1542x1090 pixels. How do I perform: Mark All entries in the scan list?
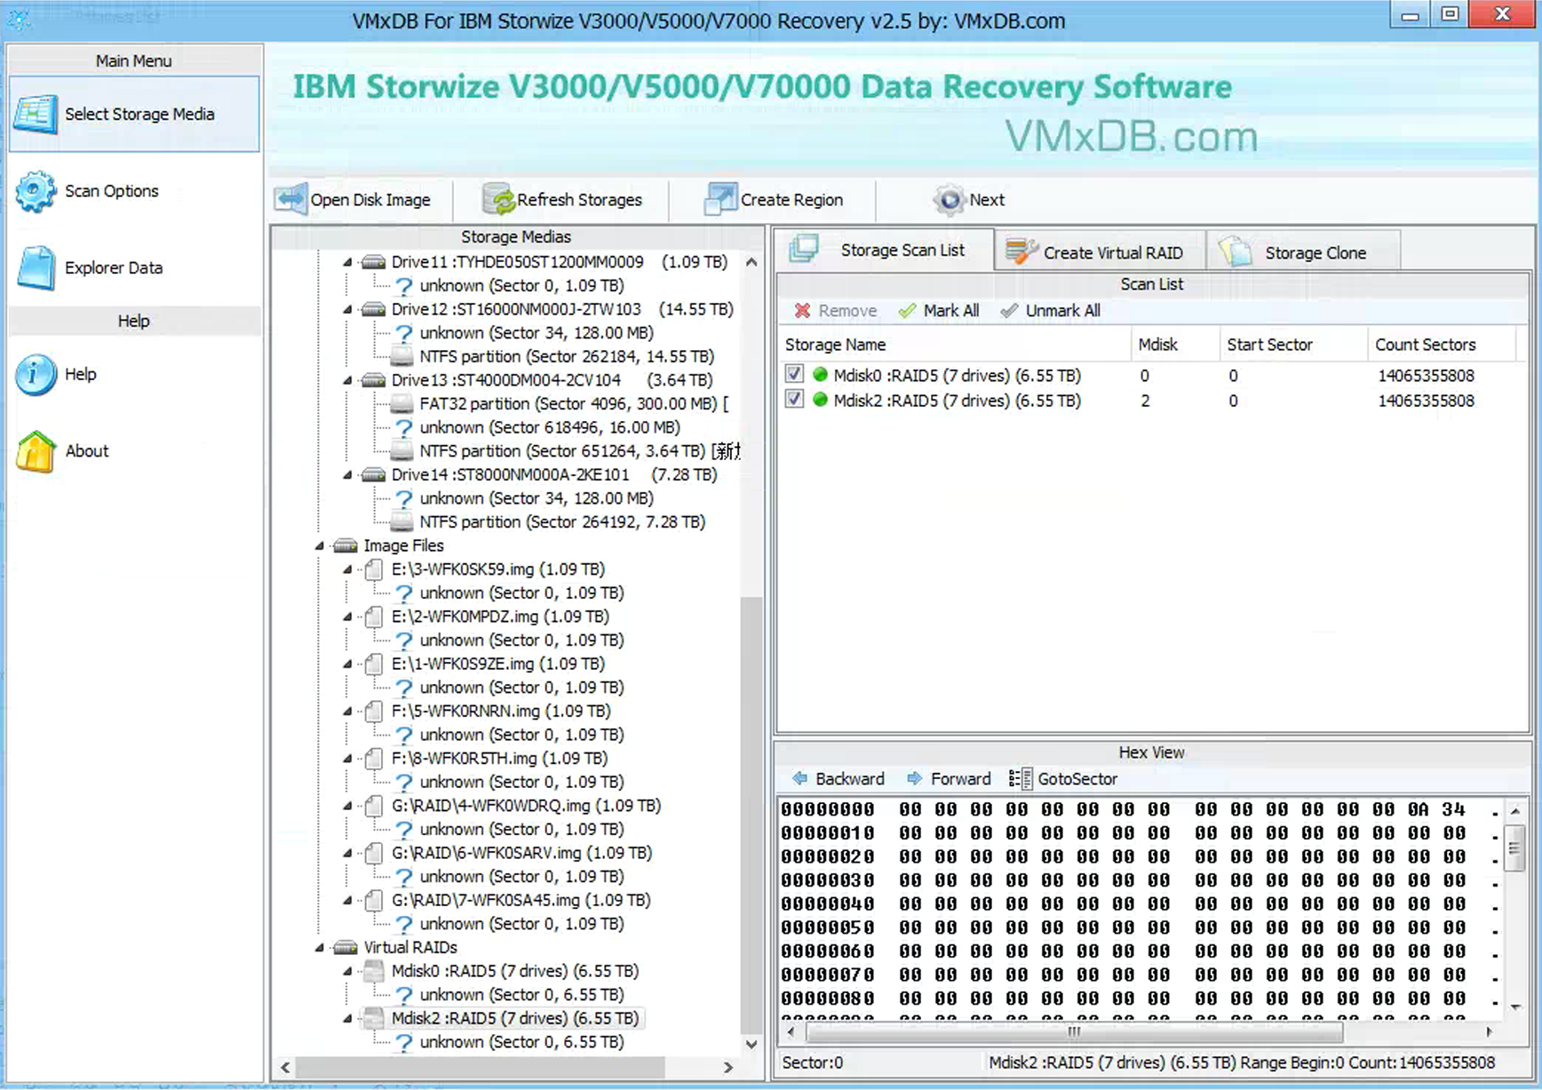pyautogui.click(x=939, y=311)
